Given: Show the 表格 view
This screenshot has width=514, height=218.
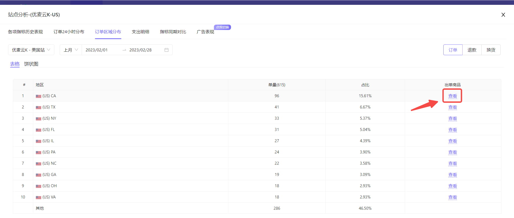Looking at the screenshot, I should point(15,64).
